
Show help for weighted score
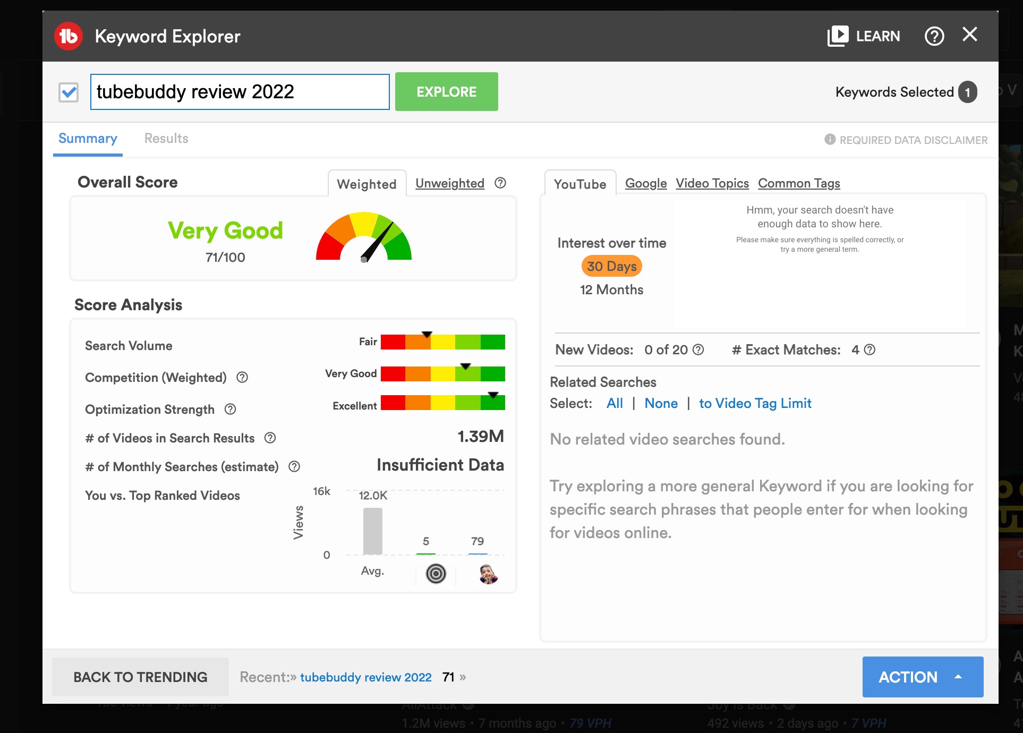[500, 183]
